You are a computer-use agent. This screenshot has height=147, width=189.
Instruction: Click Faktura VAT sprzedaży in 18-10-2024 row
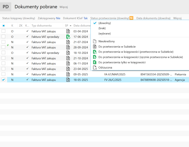coord(45,53)
